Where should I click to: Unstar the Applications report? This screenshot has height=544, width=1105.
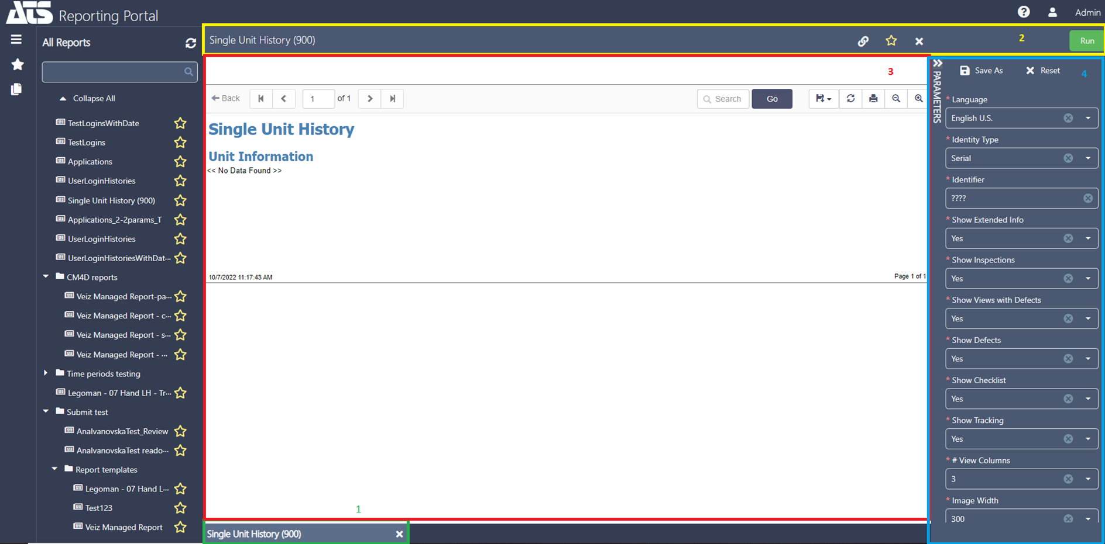pos(180,161)
